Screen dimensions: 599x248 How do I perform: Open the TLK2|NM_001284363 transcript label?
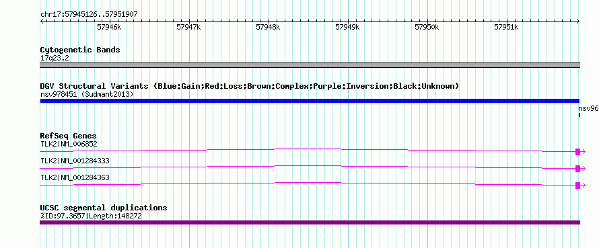click(75, 178)
